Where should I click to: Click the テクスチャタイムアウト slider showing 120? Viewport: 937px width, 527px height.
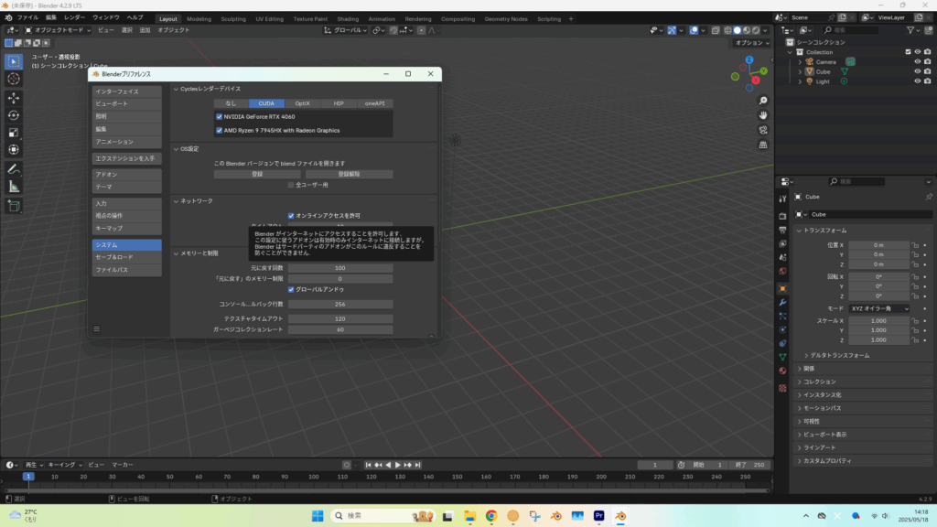click(340, 319)
